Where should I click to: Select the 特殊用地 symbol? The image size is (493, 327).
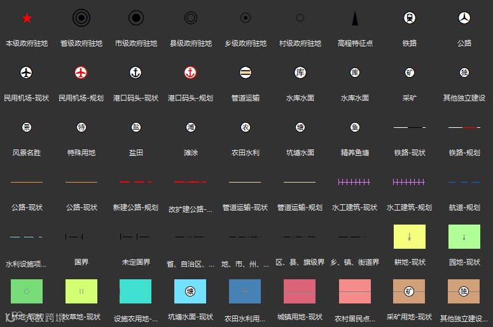pyautogui.click(x=81, y=127)
